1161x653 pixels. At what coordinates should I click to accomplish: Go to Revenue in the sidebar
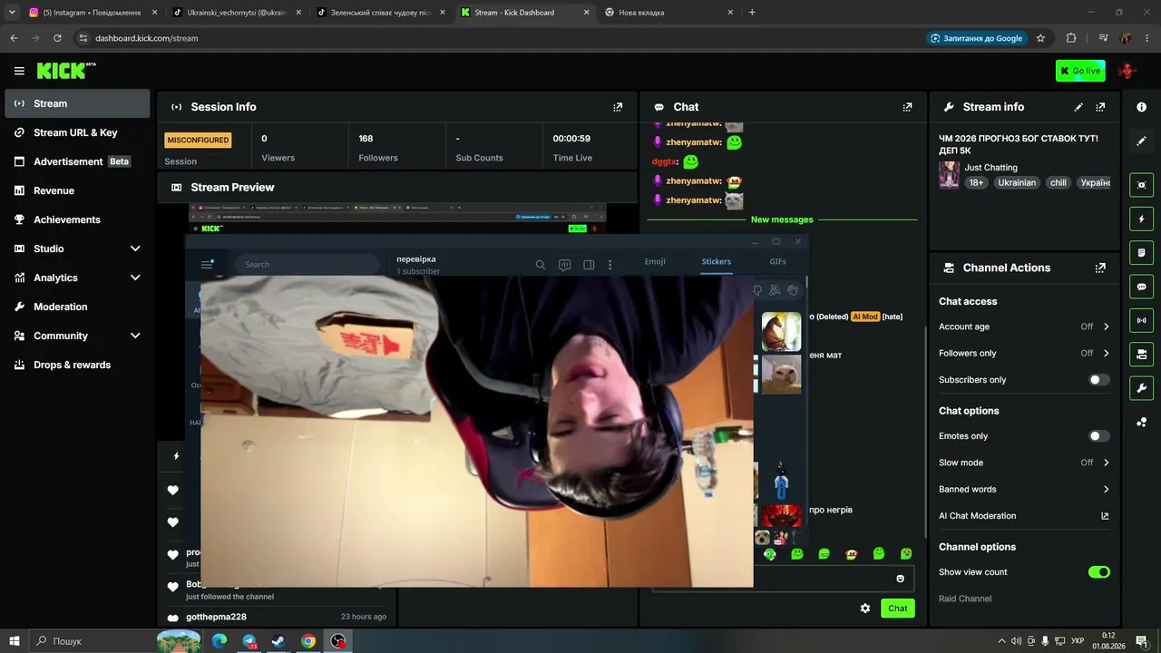coord(77,190)
